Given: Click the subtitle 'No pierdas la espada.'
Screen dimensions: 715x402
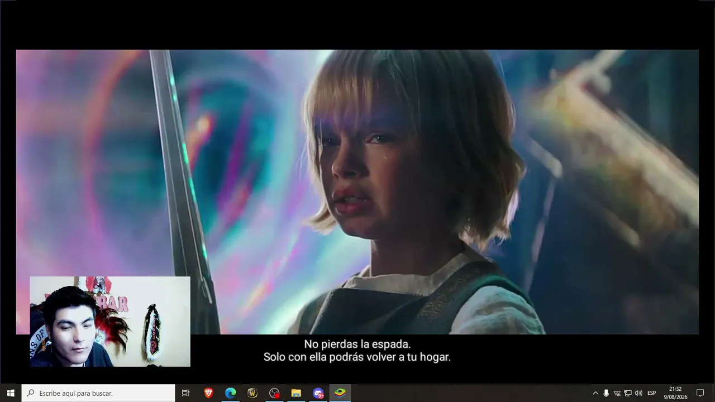Looking at the screenshot, I should (x=357, y=344).
